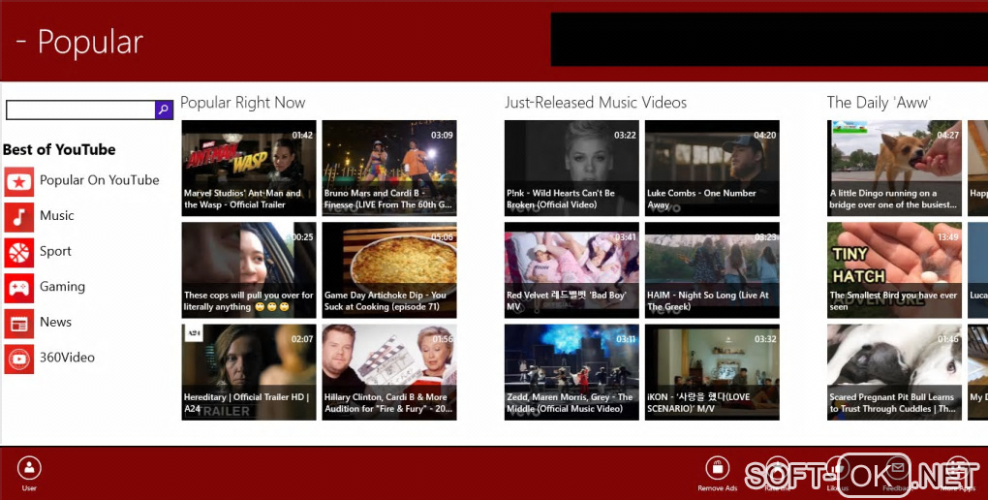Image resolution: width=988 pixels, height=500 pixels.
Task: Play Luke Combs One Number Away video
Action: pyautogui.click(x=712, y=169)
